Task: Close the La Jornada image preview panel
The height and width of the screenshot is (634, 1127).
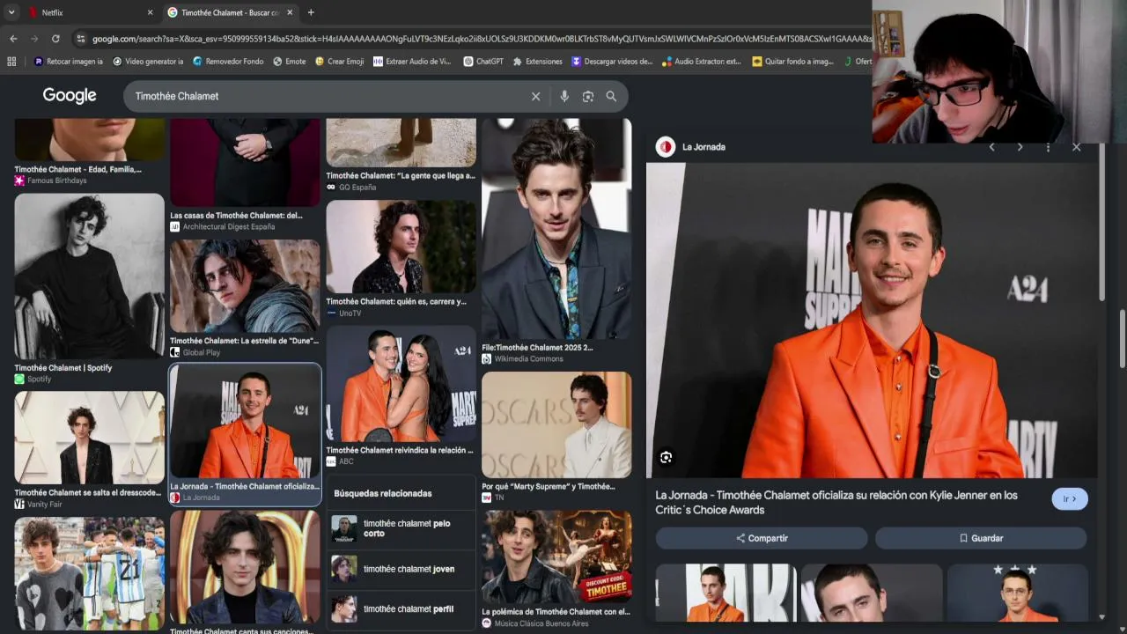Action: (x=1076, y=147)
